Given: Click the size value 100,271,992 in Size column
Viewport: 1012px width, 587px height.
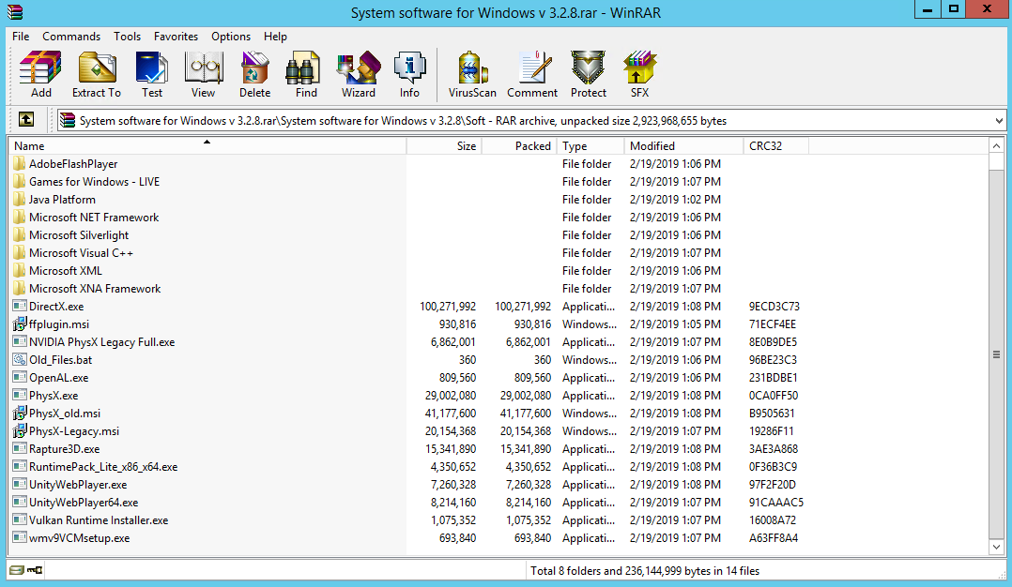Looking at the screenshot, I should point(448,306).
